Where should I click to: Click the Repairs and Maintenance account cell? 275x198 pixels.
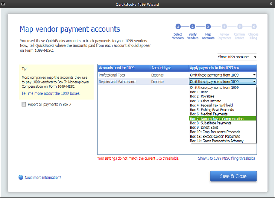point(124,82)
